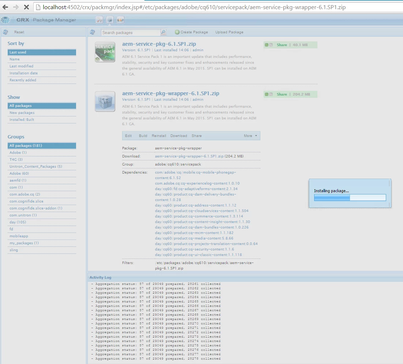Click green status icon of aem-service-pkg-6.1.SP1

click(x=267, y=45)
